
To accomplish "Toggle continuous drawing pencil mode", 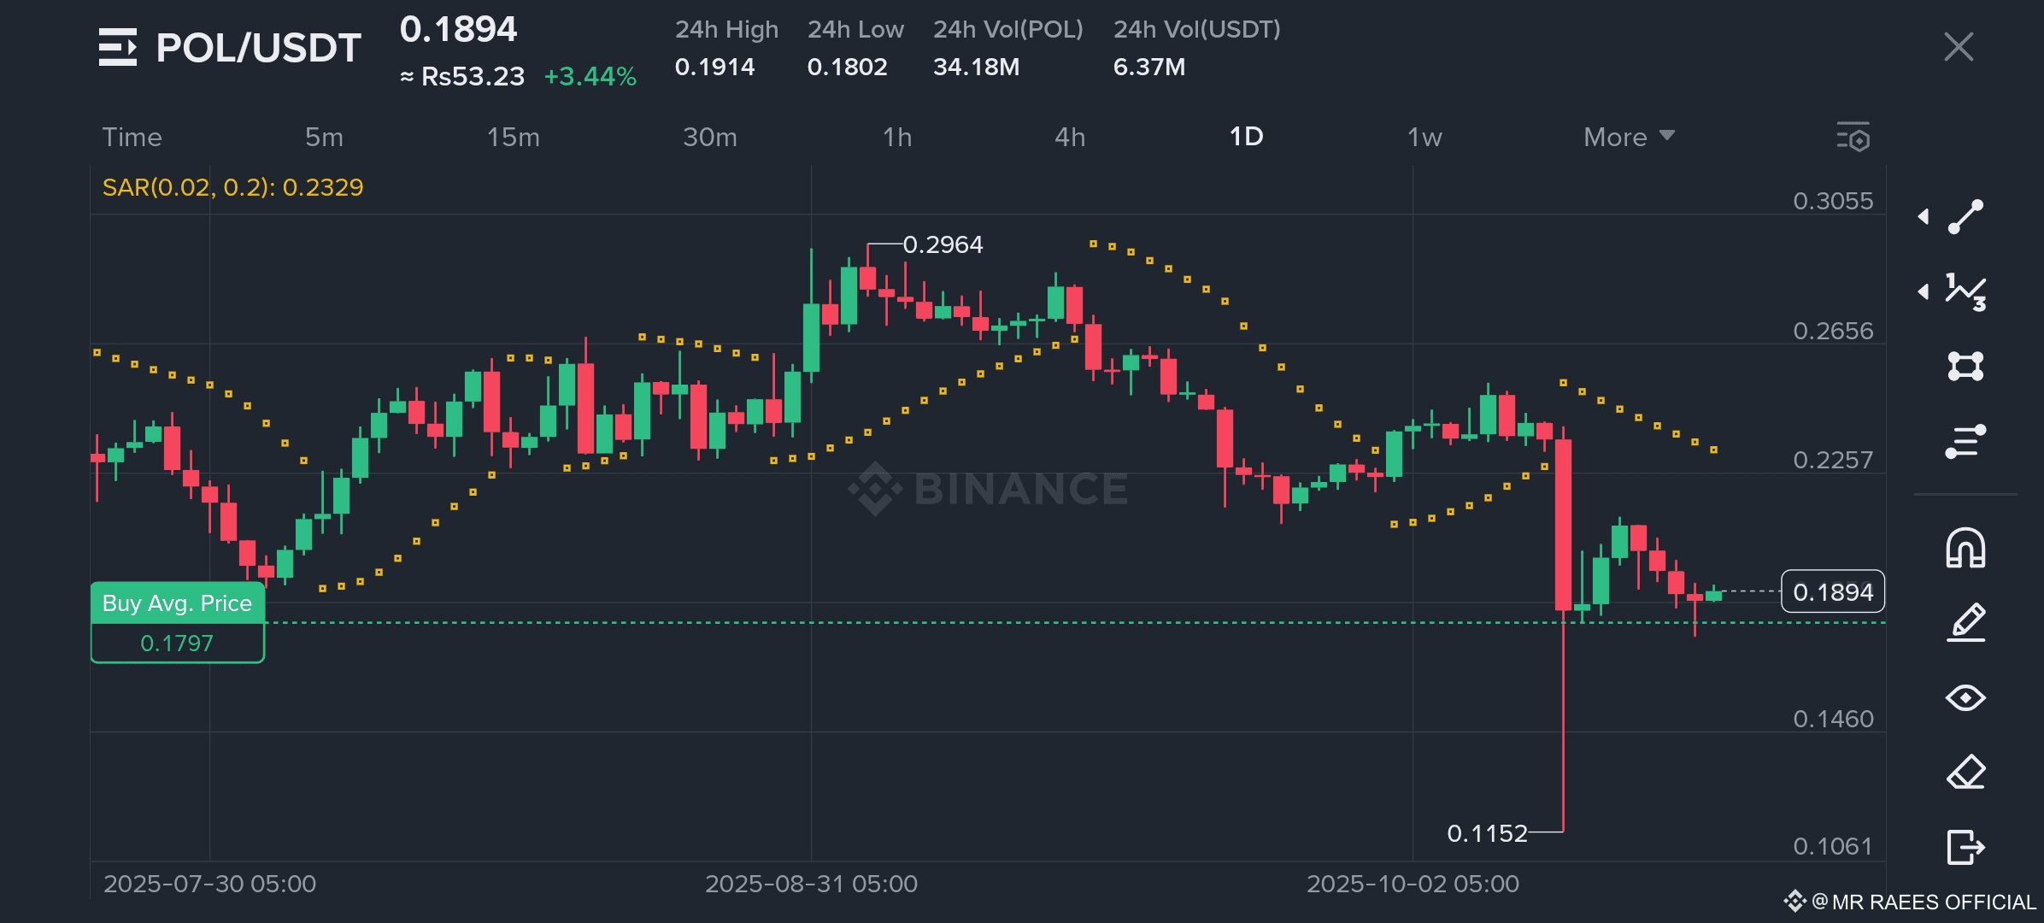I will (1965, 622).
